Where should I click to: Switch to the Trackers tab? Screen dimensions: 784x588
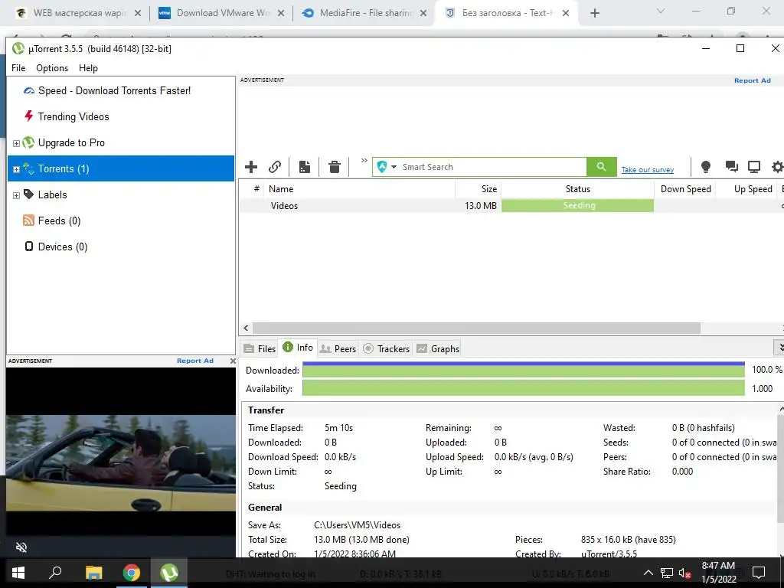[387, 348]
